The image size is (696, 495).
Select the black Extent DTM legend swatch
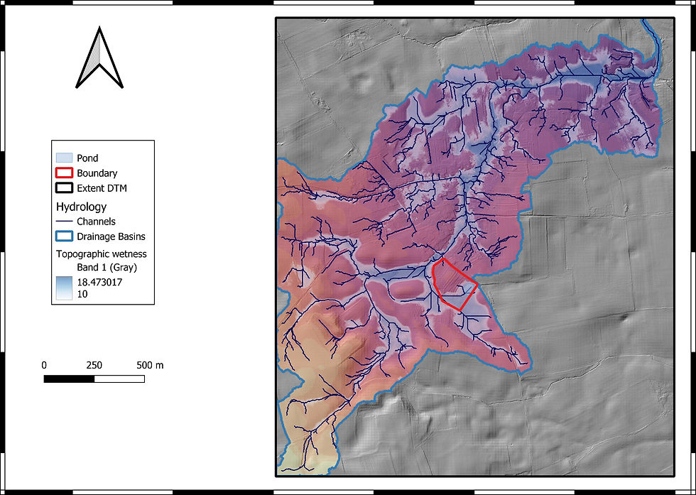click(64, 187)
